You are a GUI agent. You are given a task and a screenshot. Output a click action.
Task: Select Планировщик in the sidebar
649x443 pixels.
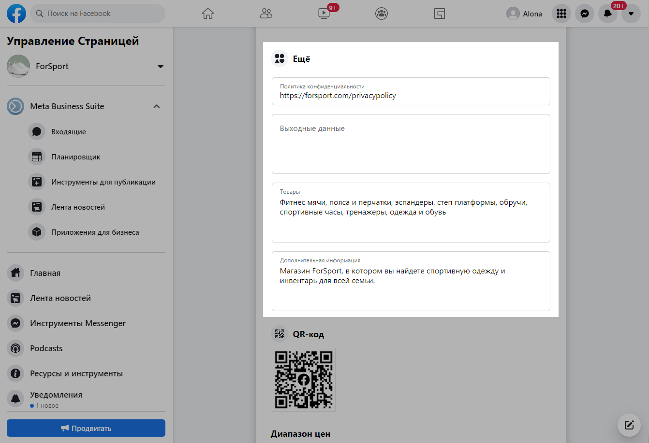(75, 157)
